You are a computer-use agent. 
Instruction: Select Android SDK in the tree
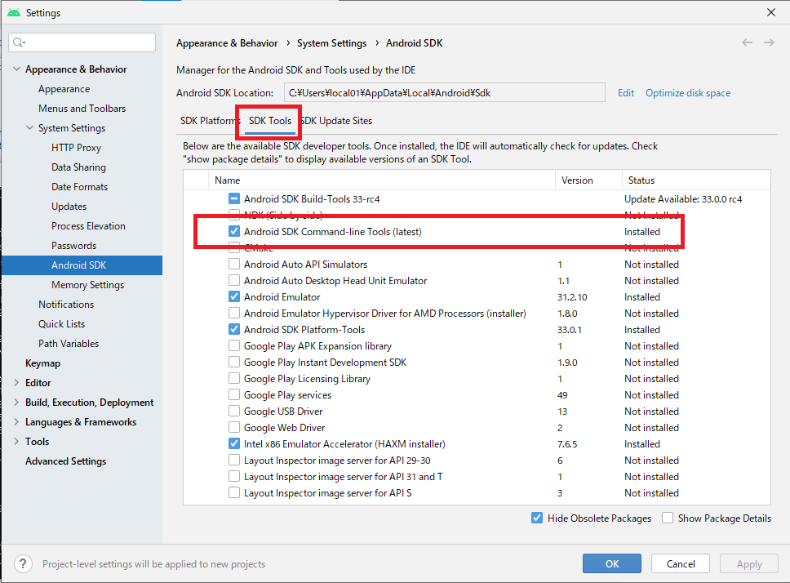[x=82, y=265]
